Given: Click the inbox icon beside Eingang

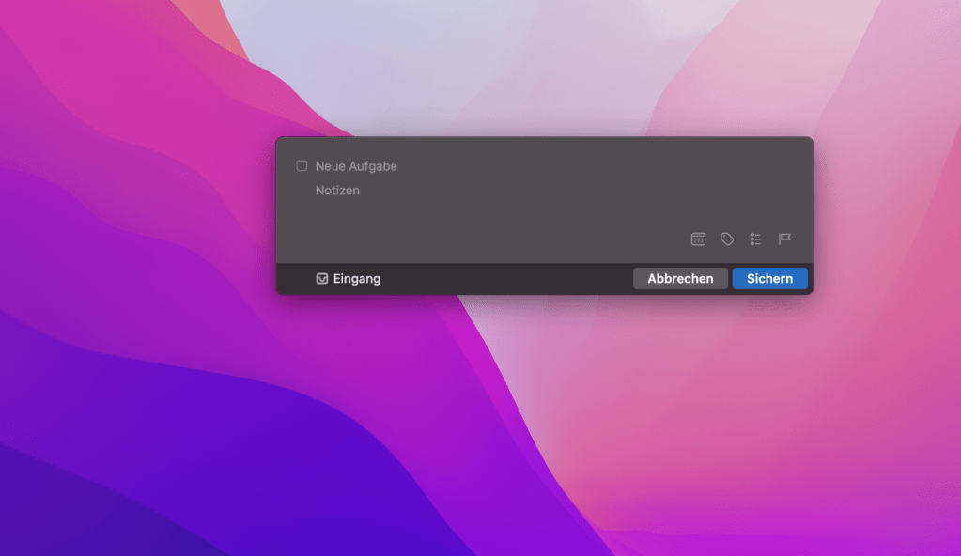Looking at the screenshot, I should pyautogui.click(x=322, y=279).
